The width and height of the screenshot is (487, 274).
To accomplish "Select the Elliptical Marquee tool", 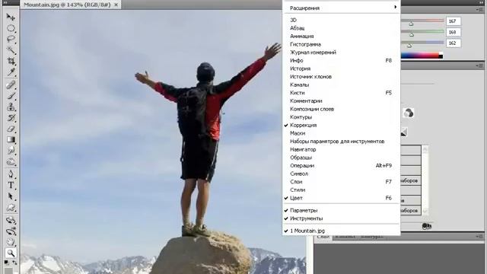I will tap(11, 28).
